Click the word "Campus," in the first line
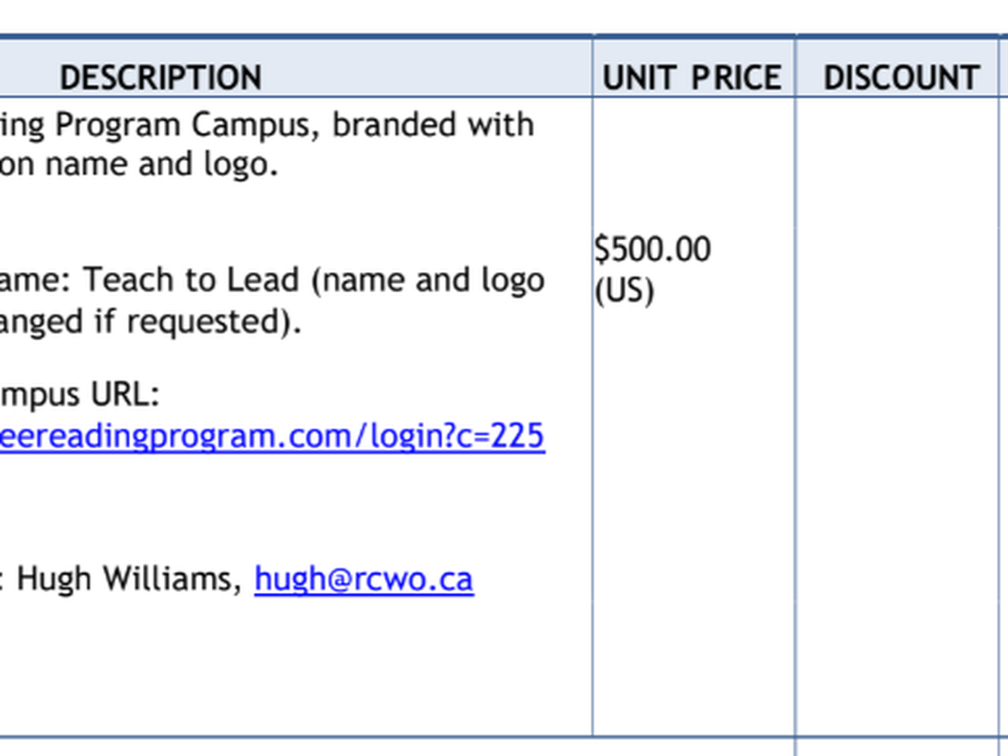Screen dimensions: 1008x756 click(x=257, y=125)
